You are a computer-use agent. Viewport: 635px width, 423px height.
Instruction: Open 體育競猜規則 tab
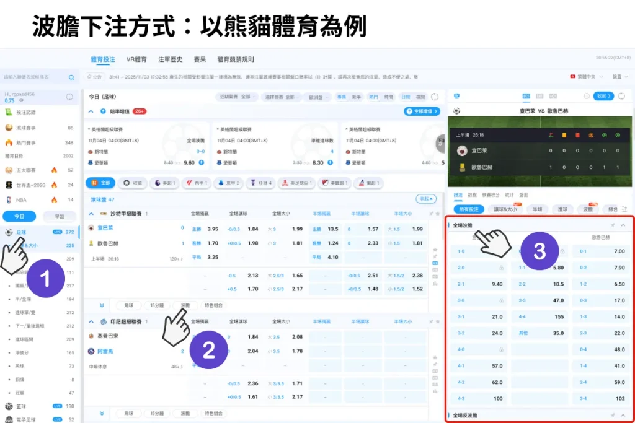(x=236, y=59)
